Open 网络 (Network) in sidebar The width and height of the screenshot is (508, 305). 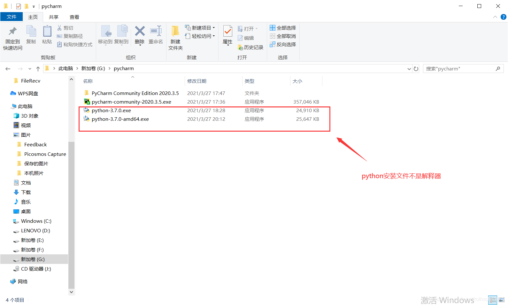point(23,282)
